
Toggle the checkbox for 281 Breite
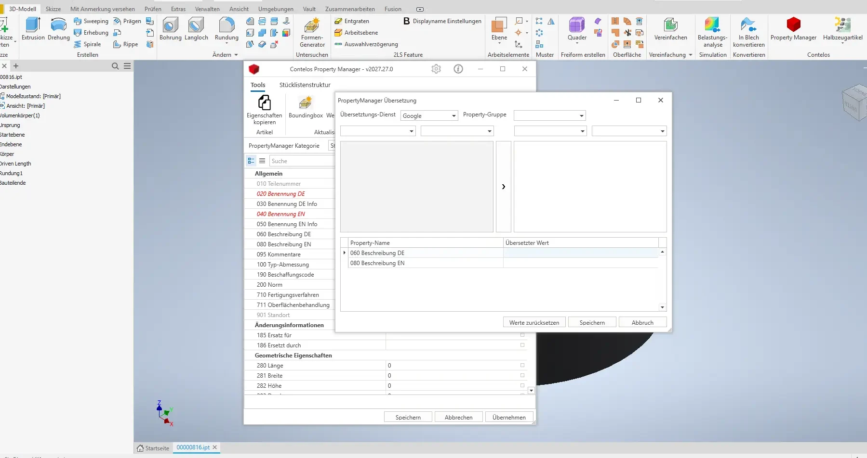[522, 375]
